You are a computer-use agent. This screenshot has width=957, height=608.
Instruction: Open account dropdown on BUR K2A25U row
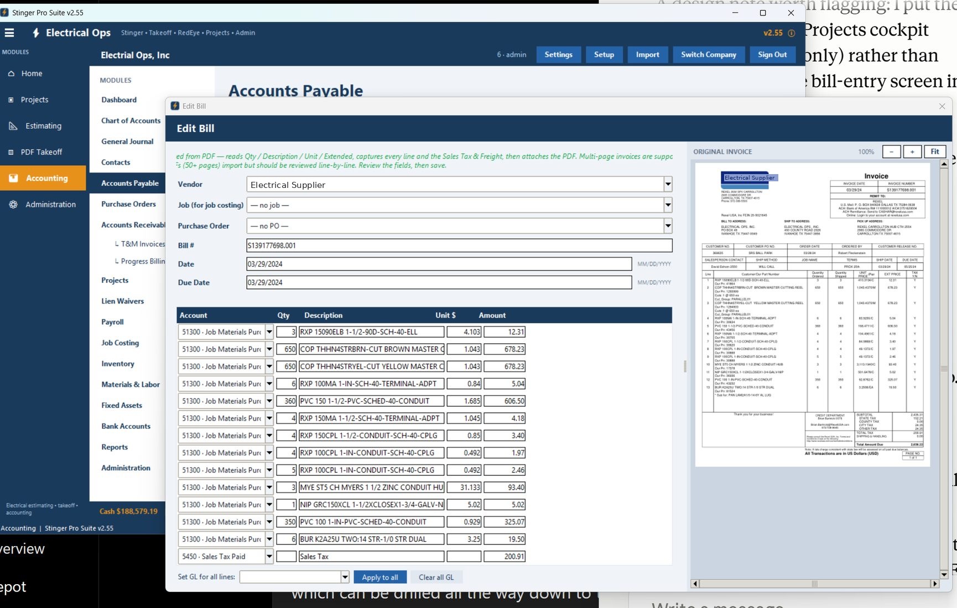click(x=269, y=539)
